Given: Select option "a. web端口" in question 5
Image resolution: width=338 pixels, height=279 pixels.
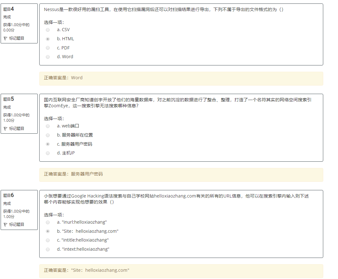Looking at the screenshot, I should click(47, 126).
